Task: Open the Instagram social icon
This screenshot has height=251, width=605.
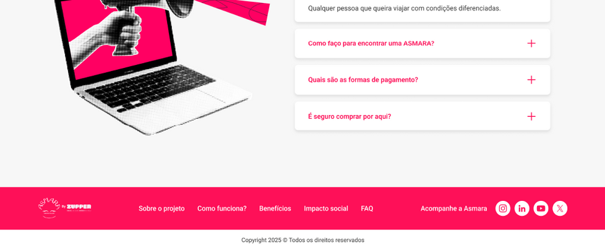Action: point(503,208)
